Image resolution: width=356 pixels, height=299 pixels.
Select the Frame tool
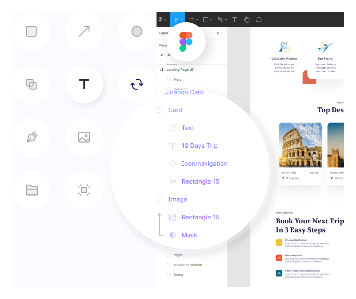tap(191, 19)
